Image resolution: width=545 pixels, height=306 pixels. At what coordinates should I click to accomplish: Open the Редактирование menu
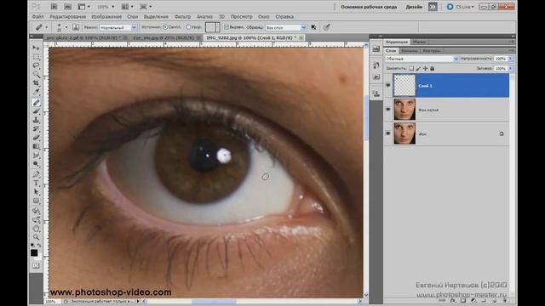pos(67,17)
